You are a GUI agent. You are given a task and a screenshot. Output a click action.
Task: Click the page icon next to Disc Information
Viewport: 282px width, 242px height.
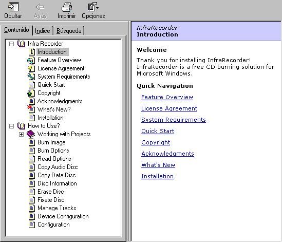[32, 183]
